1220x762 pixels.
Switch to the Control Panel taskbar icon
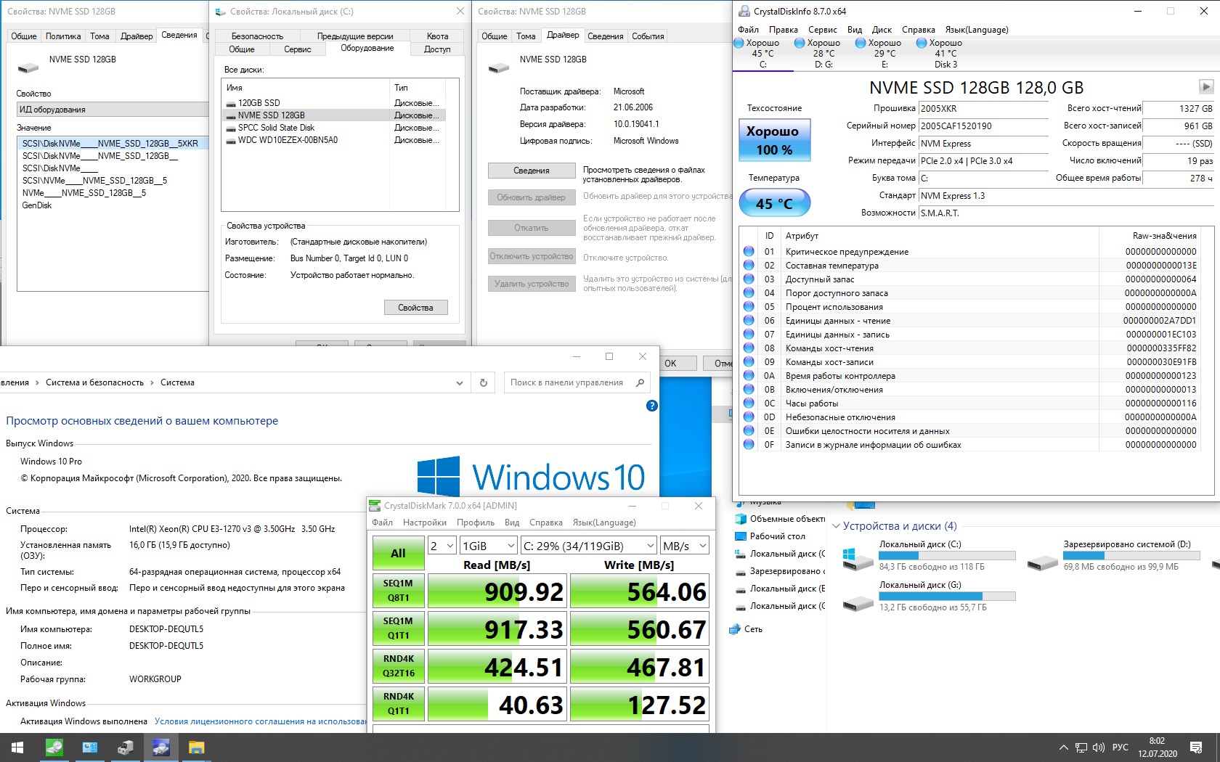click(x=90, y=747)
